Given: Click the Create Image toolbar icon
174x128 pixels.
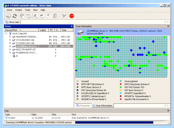Looking at the screenshot, I should pyautogui.click(x=42, y=16).
